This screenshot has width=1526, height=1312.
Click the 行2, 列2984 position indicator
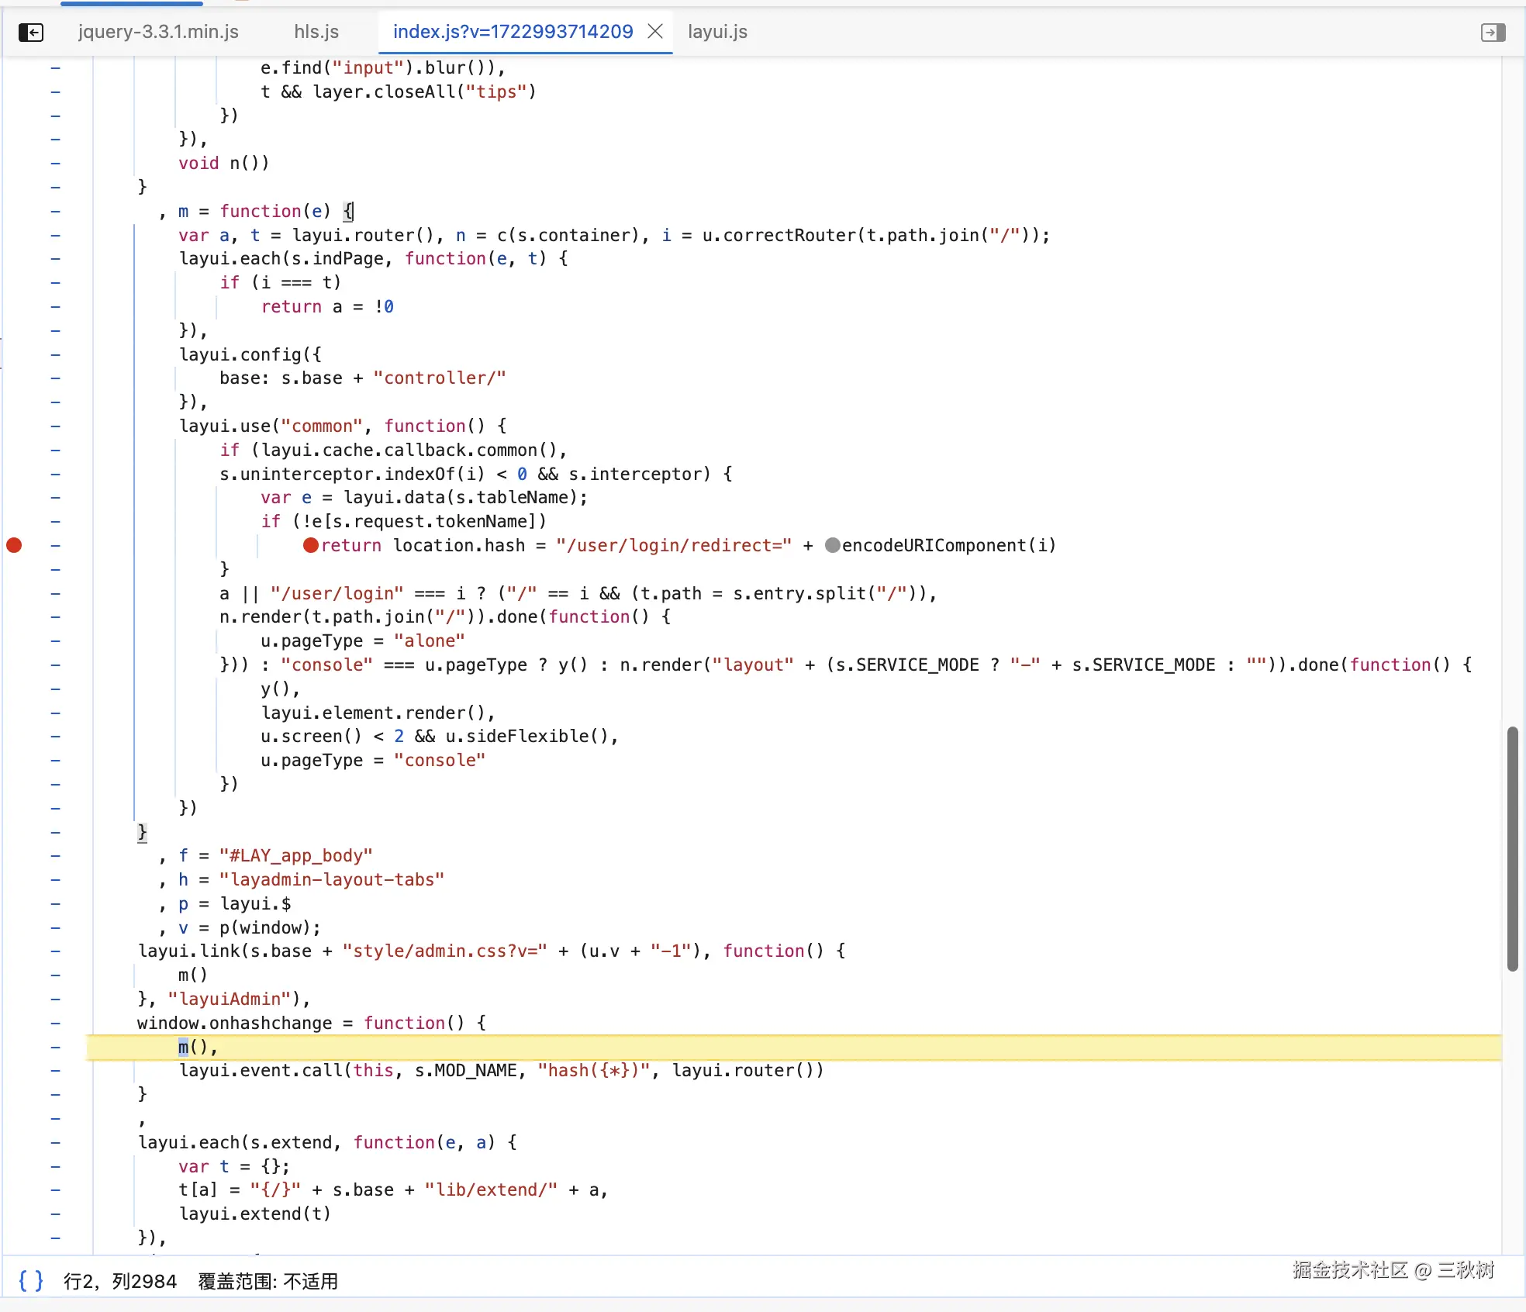(x=120, y=1281)
